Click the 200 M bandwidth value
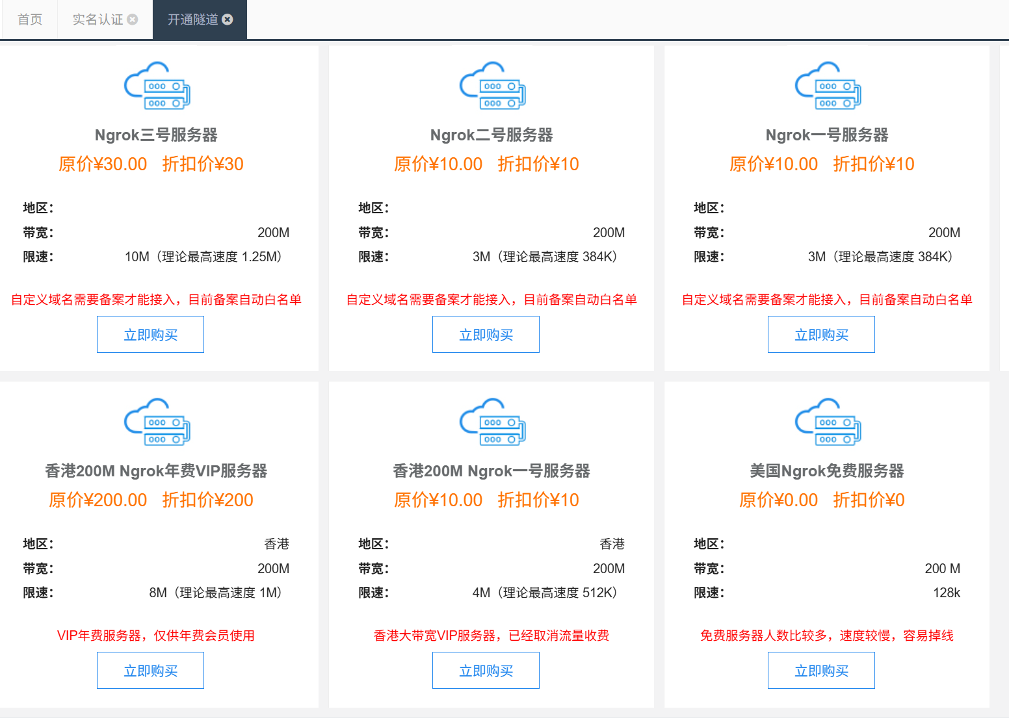 (x=943, y=569)
